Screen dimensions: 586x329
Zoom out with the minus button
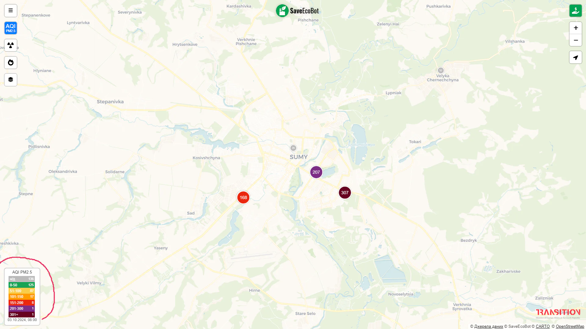point(576,40)
